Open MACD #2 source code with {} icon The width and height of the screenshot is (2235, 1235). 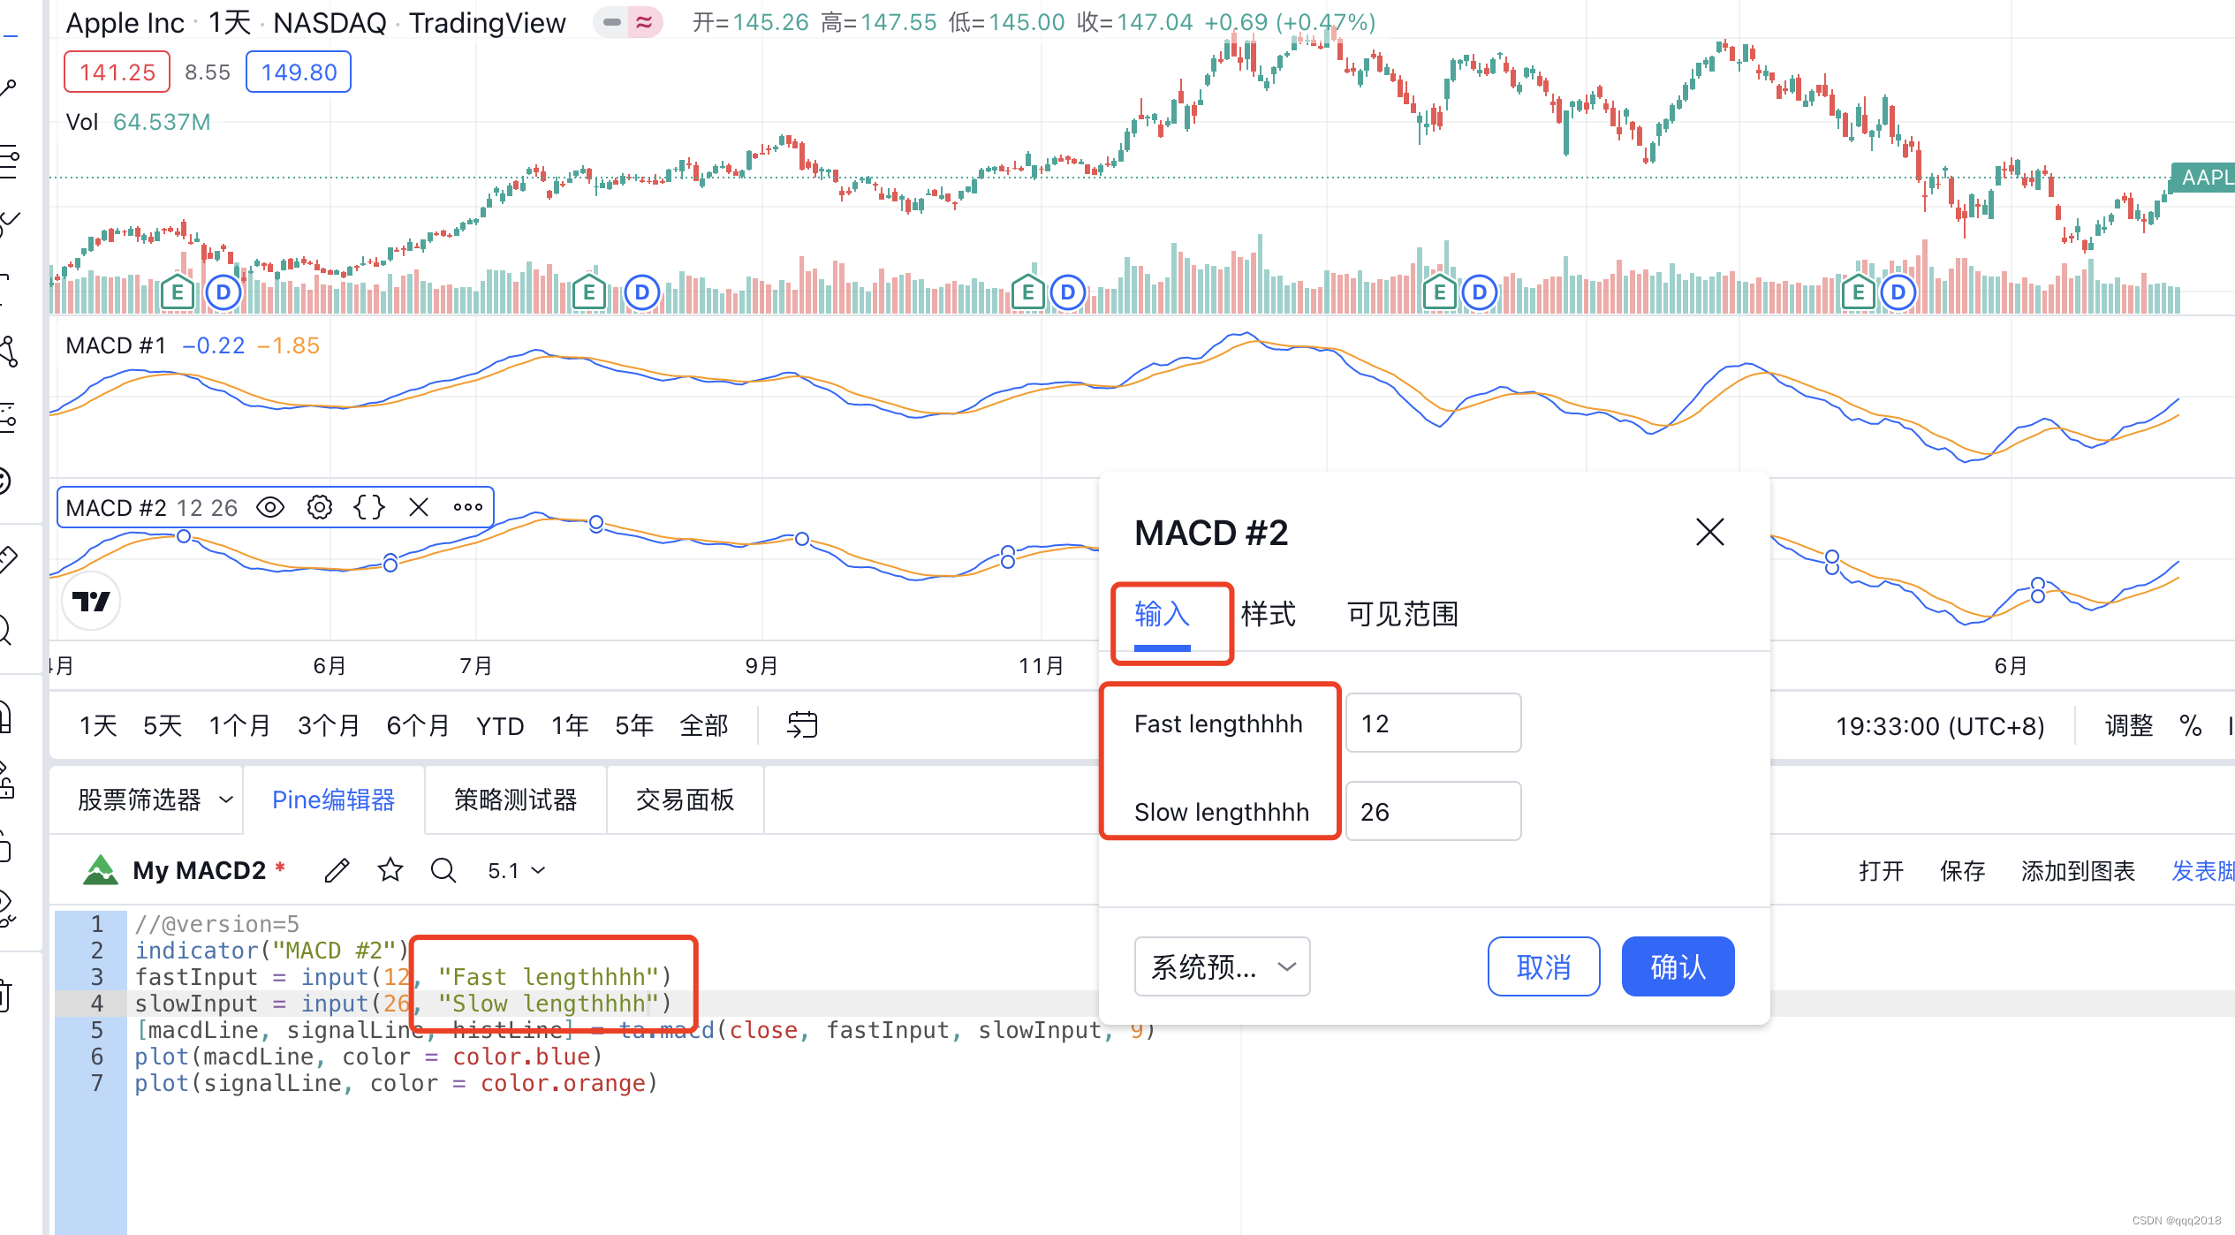pos(368,506)
